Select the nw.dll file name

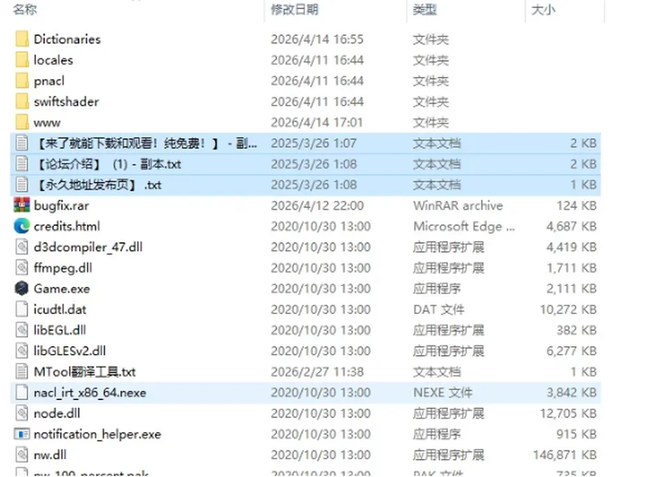(x=50, y=455)
